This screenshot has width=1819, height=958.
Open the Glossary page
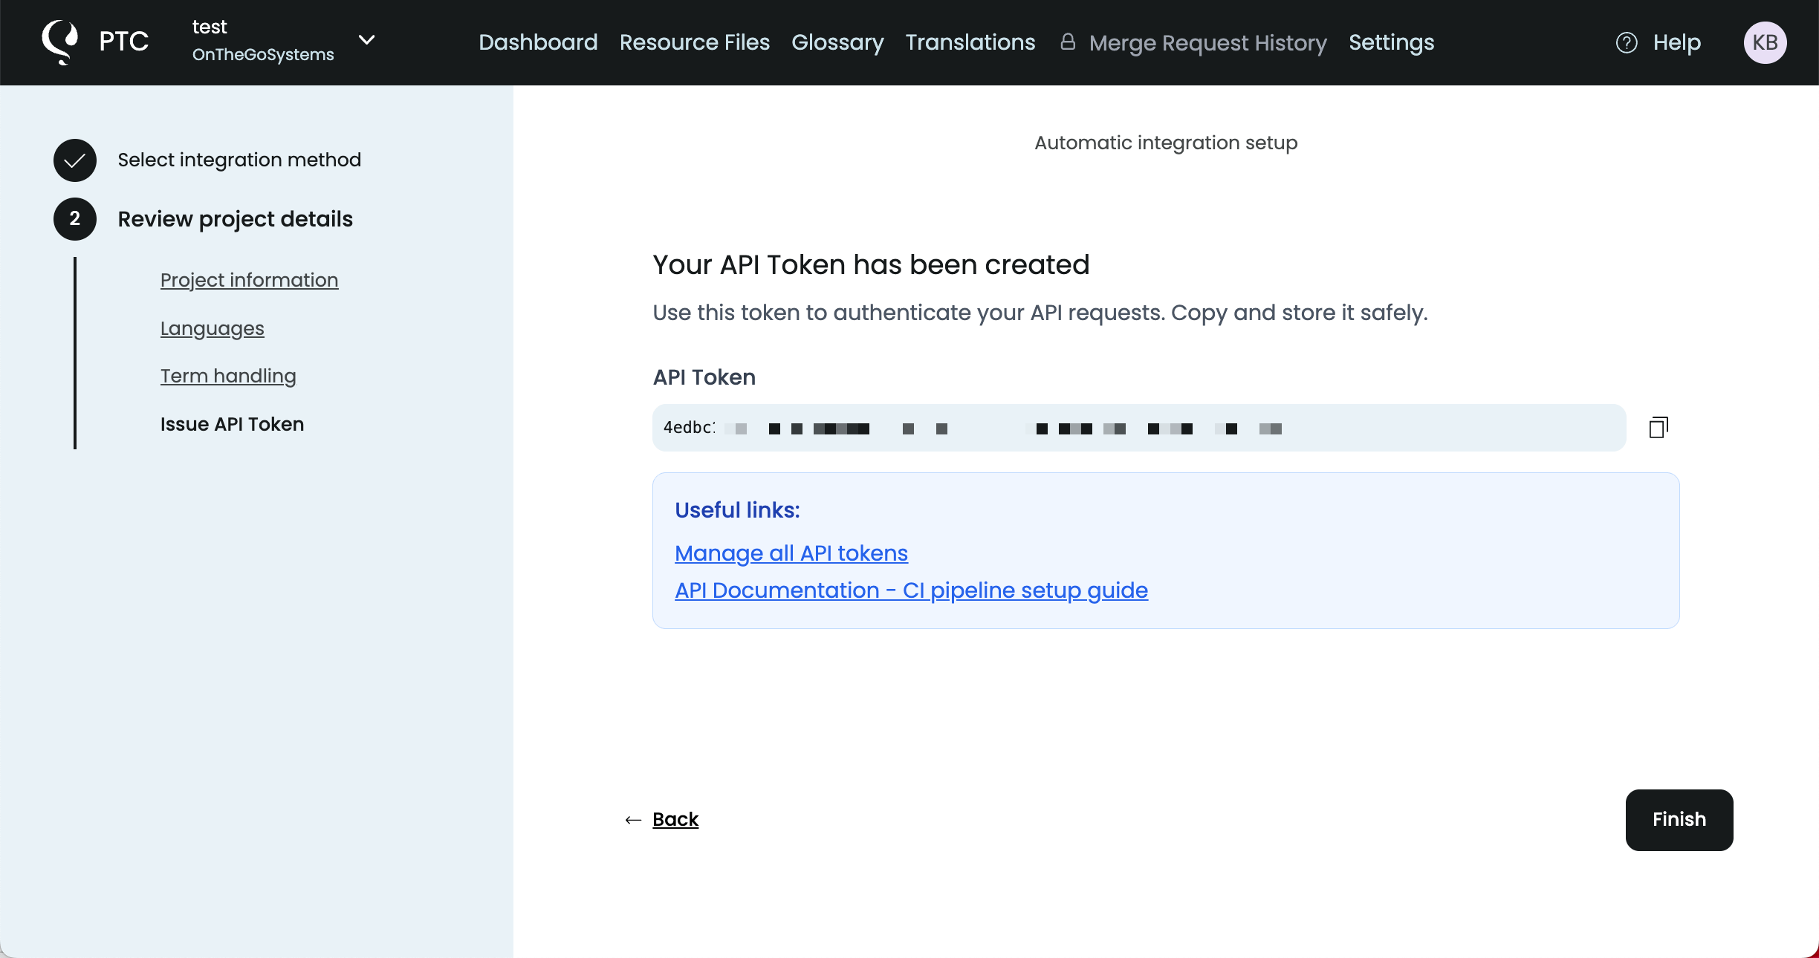837,42
